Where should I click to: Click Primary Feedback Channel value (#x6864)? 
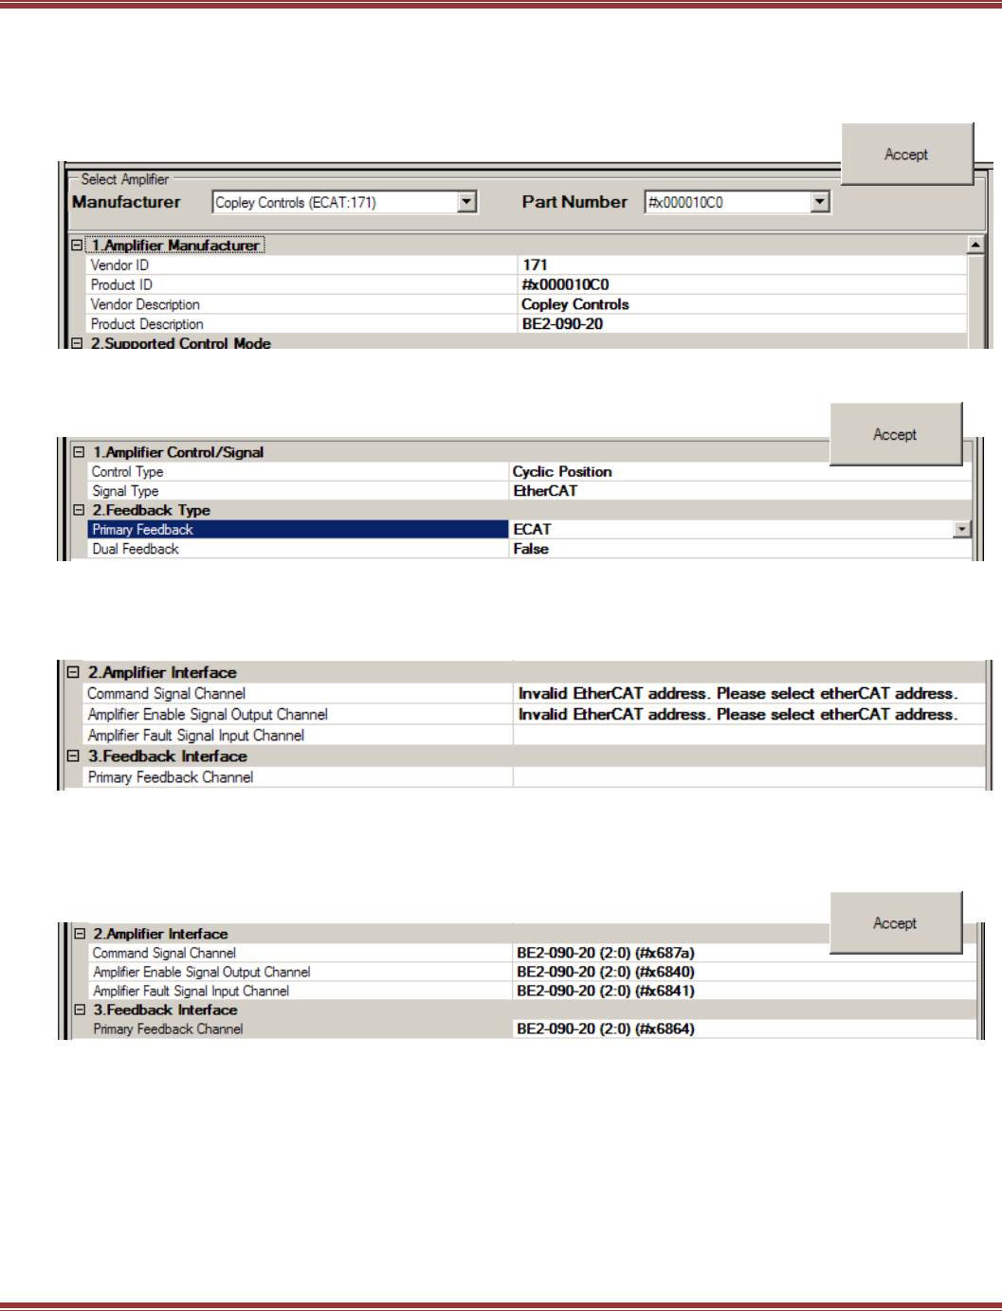click(x=606, y=1029)
